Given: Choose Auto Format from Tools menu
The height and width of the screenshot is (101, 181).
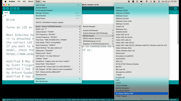Looking at the screenshot, I should point(58,5).
